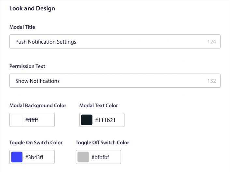Open the Modal Text Color dark swatch
This screenshot has height=172, width=230.
(x=87, y=120)
